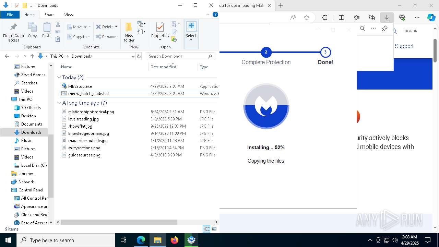Image resolution: width=439 pixels, height=247 pixels.
Task: Open Recent locations dropdown arrow
Action: (25, 56)
